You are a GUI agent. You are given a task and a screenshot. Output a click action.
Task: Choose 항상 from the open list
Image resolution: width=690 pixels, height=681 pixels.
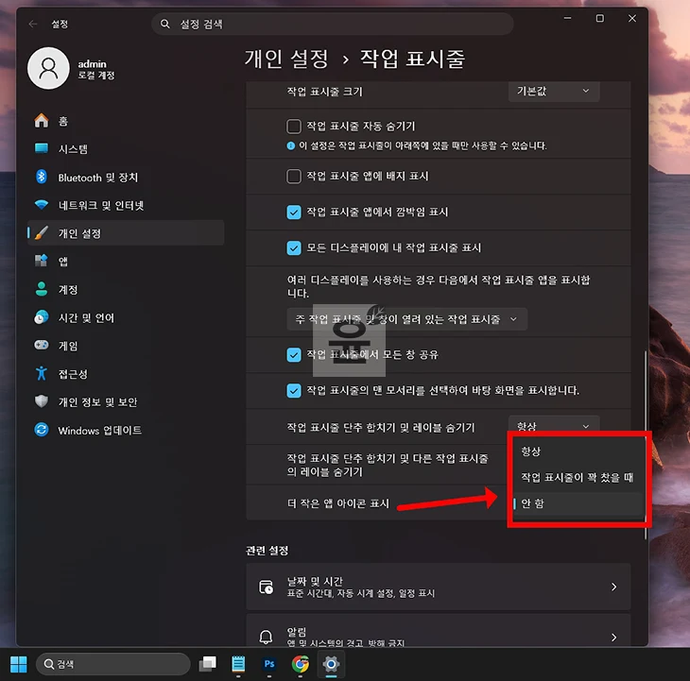click(577, 451)
